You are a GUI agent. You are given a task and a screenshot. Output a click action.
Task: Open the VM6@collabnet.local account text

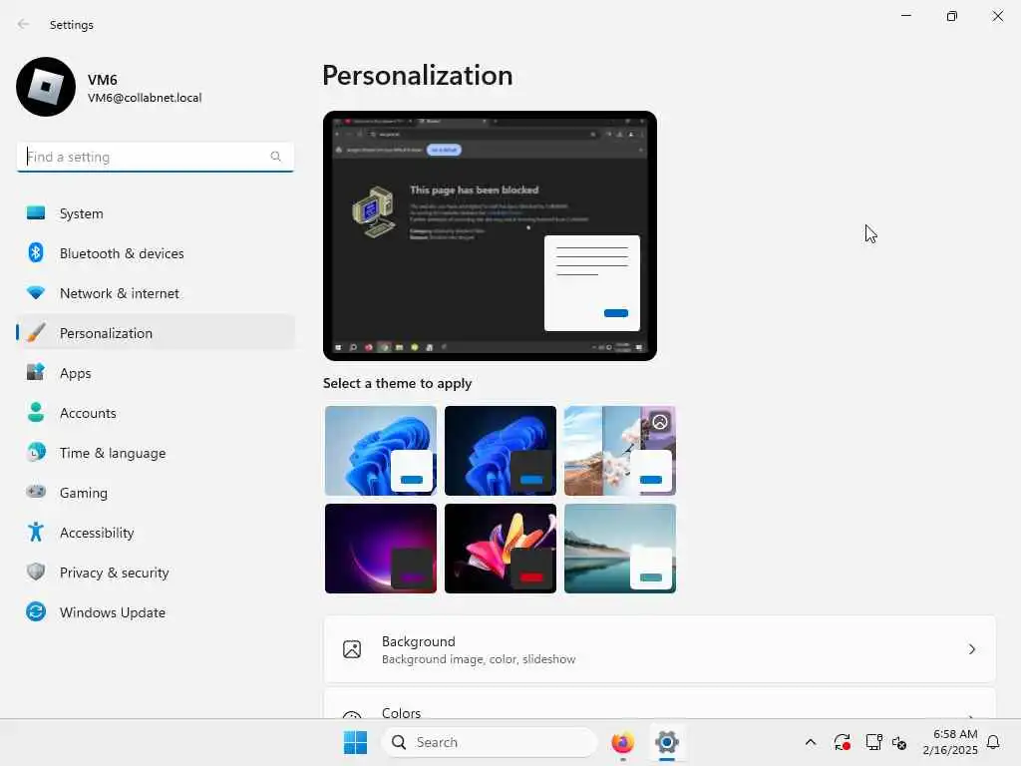(145, 98)
